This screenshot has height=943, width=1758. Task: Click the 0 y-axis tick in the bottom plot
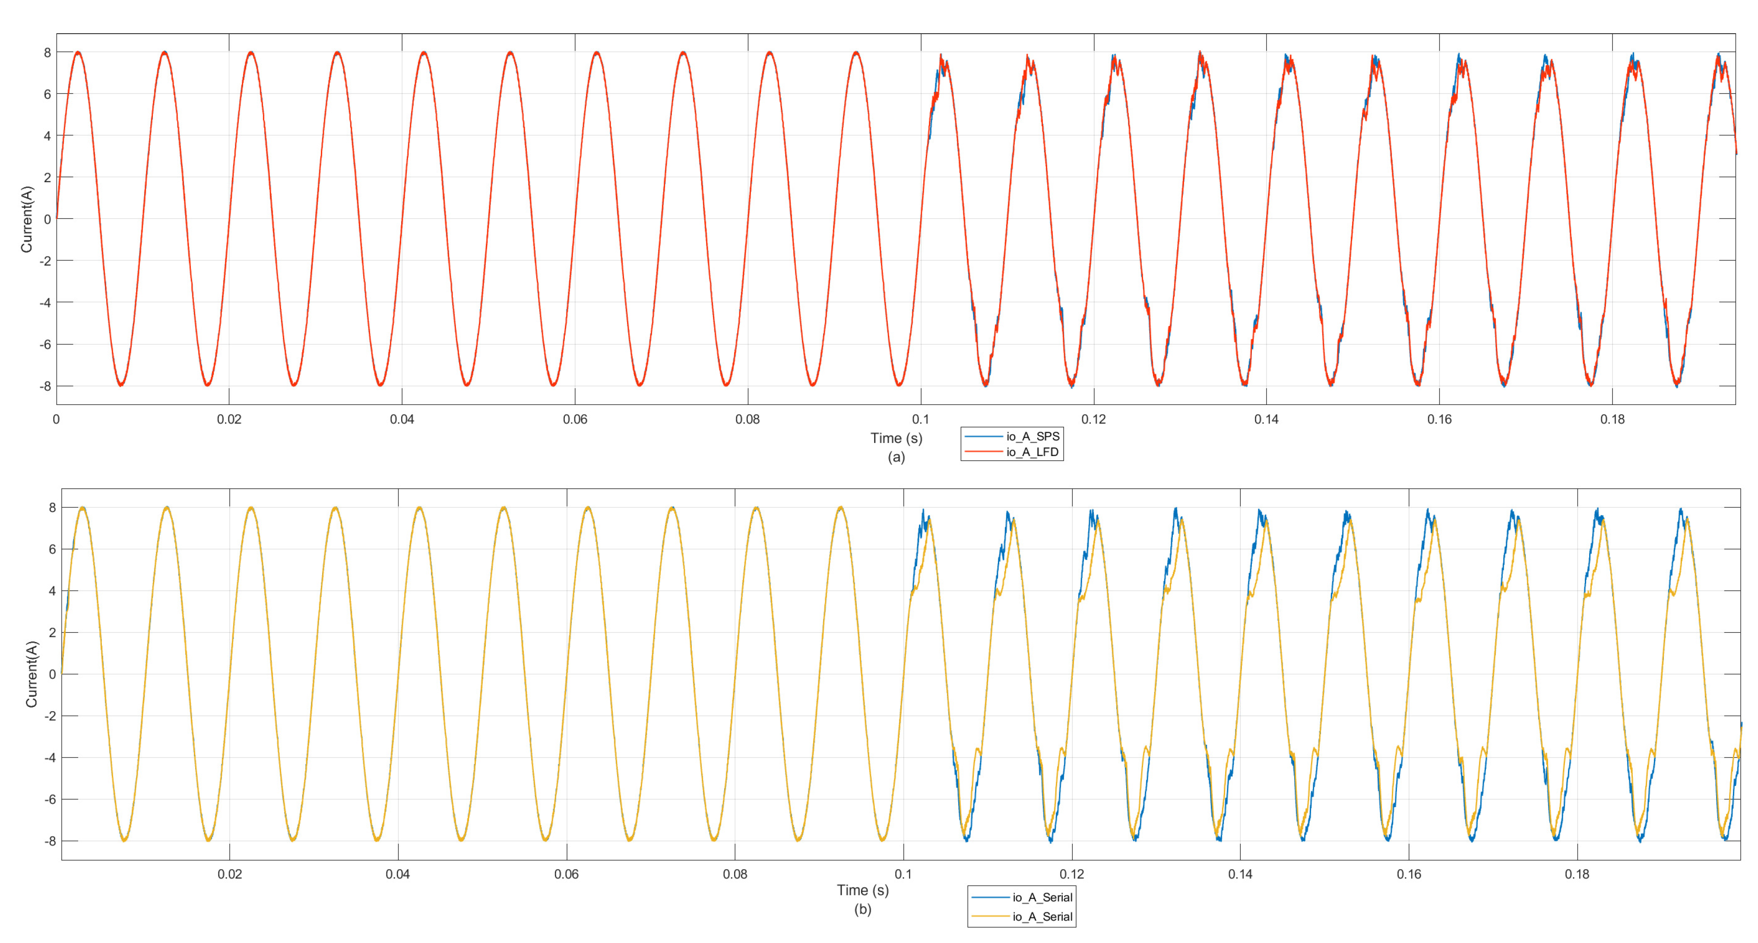pyautogui.click(x=52, y=674)
